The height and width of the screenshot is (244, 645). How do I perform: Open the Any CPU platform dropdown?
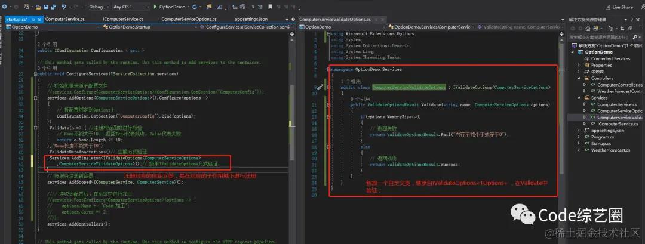click(x=131, y=7)
